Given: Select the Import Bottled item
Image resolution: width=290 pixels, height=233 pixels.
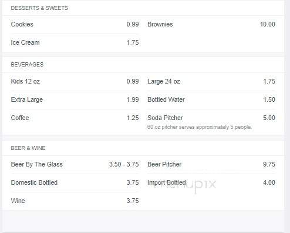Looking at the screenshot, I should [167, 182].
